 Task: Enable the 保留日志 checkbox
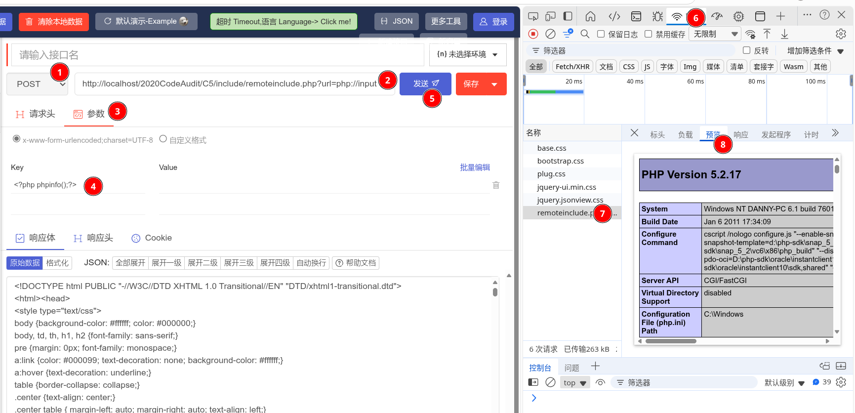[x=601, y=34]
